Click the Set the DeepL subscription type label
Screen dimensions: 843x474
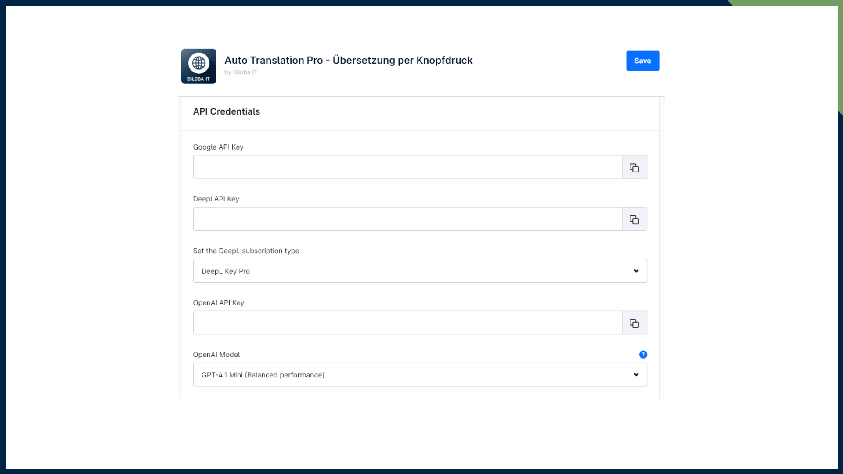click(246, 251)
